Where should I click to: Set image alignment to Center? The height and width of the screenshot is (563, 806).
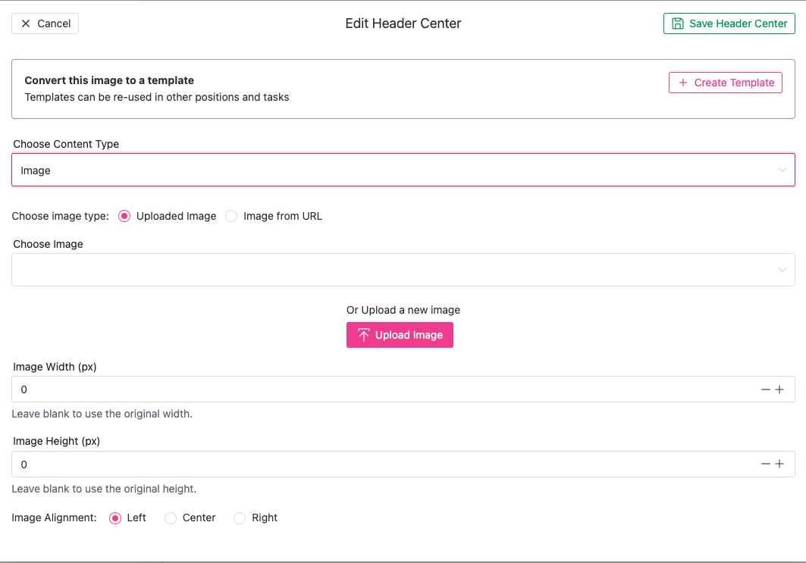pyautogui.click(x=171, y=518)
